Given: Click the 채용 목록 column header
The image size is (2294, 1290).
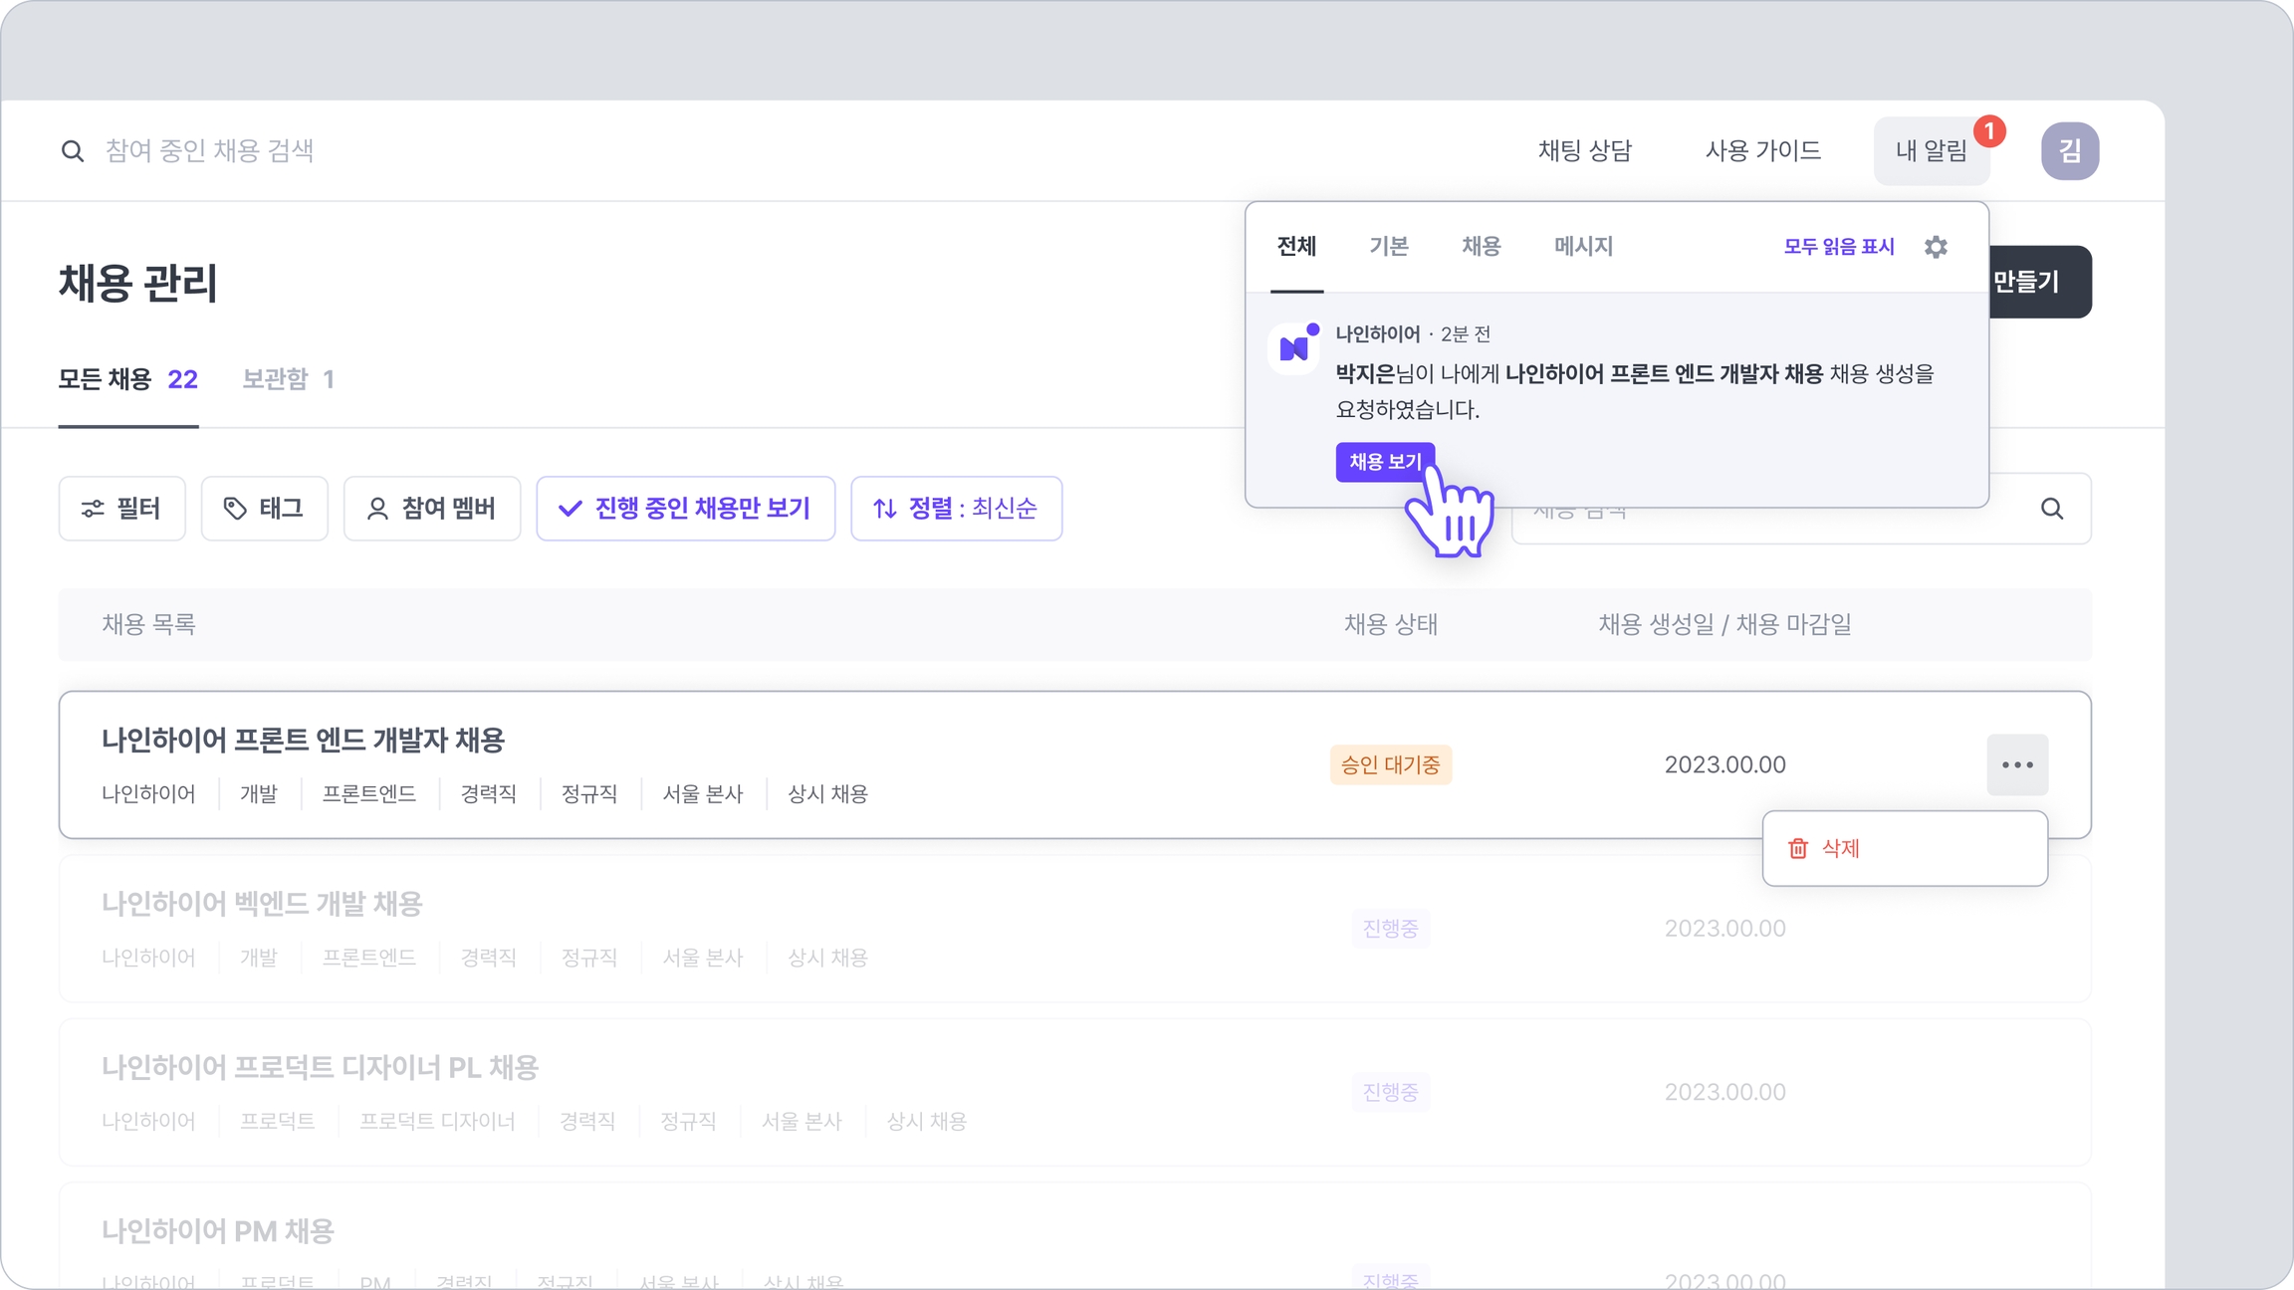Looking at the screenshot, I should tap(148, 624).
